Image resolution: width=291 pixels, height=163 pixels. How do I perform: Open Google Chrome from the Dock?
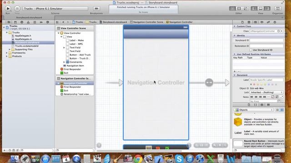pyautogui.click(x=138, y=159)
